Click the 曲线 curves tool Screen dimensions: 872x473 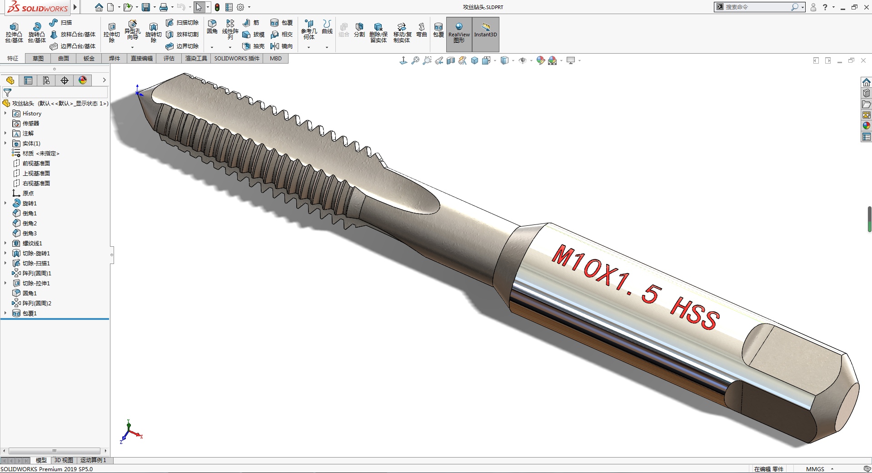pos(327,27)
